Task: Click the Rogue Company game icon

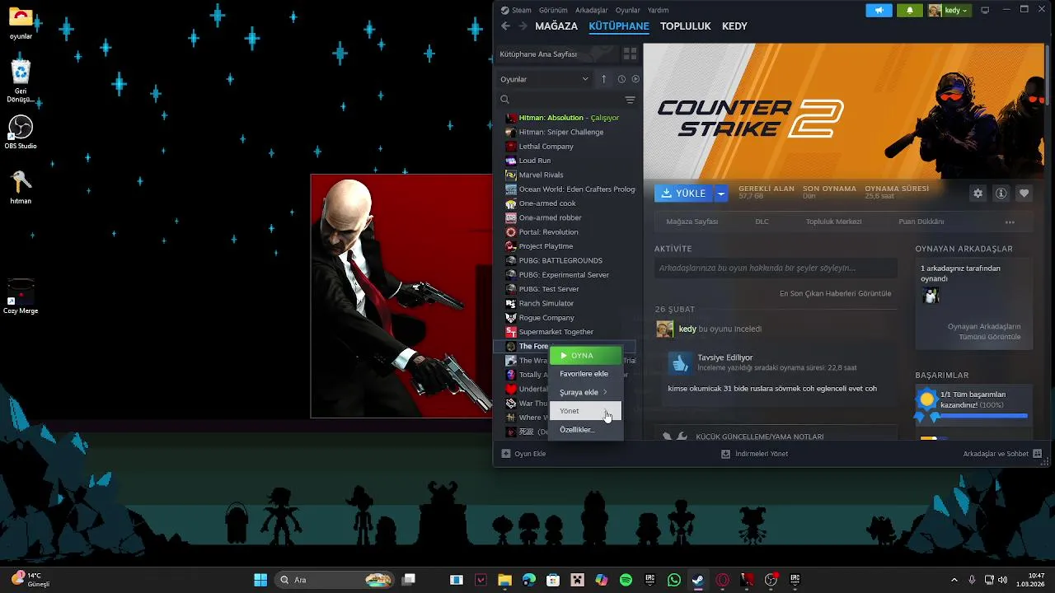Action: (x=511, y=318)
